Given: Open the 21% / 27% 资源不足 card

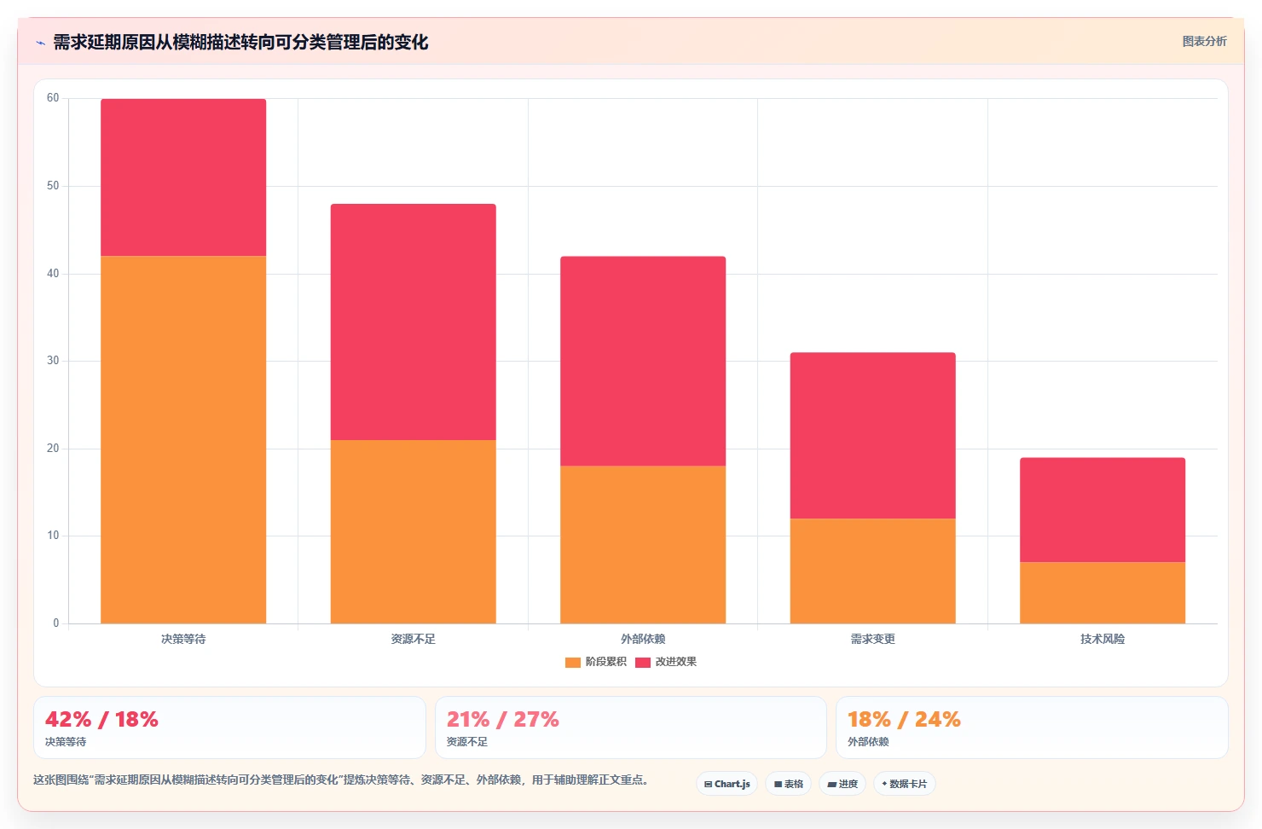Looking at the screenshot, I should coord(631,728).
